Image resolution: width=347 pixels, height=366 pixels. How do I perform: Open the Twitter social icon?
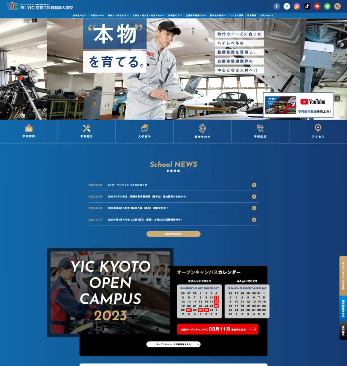pyautogui.click(x=287, y=6)
